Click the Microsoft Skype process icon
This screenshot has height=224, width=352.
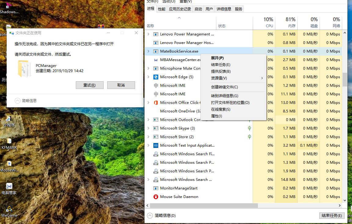[x=156, y=128]
